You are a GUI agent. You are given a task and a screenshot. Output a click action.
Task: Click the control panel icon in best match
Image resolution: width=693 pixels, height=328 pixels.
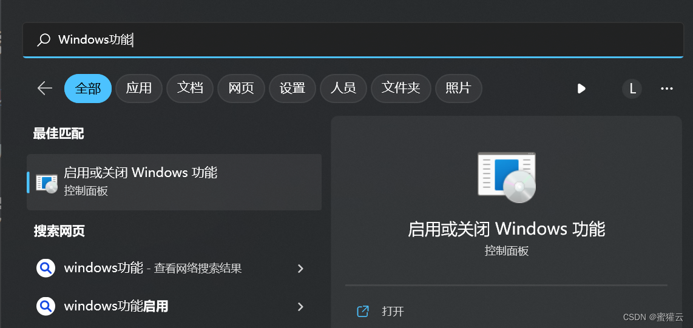[x=47, y=182]
